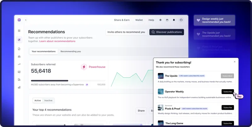252x127 pixels.
Task: Open the document page icon in sidebar
Action: [x=19, y=49]
